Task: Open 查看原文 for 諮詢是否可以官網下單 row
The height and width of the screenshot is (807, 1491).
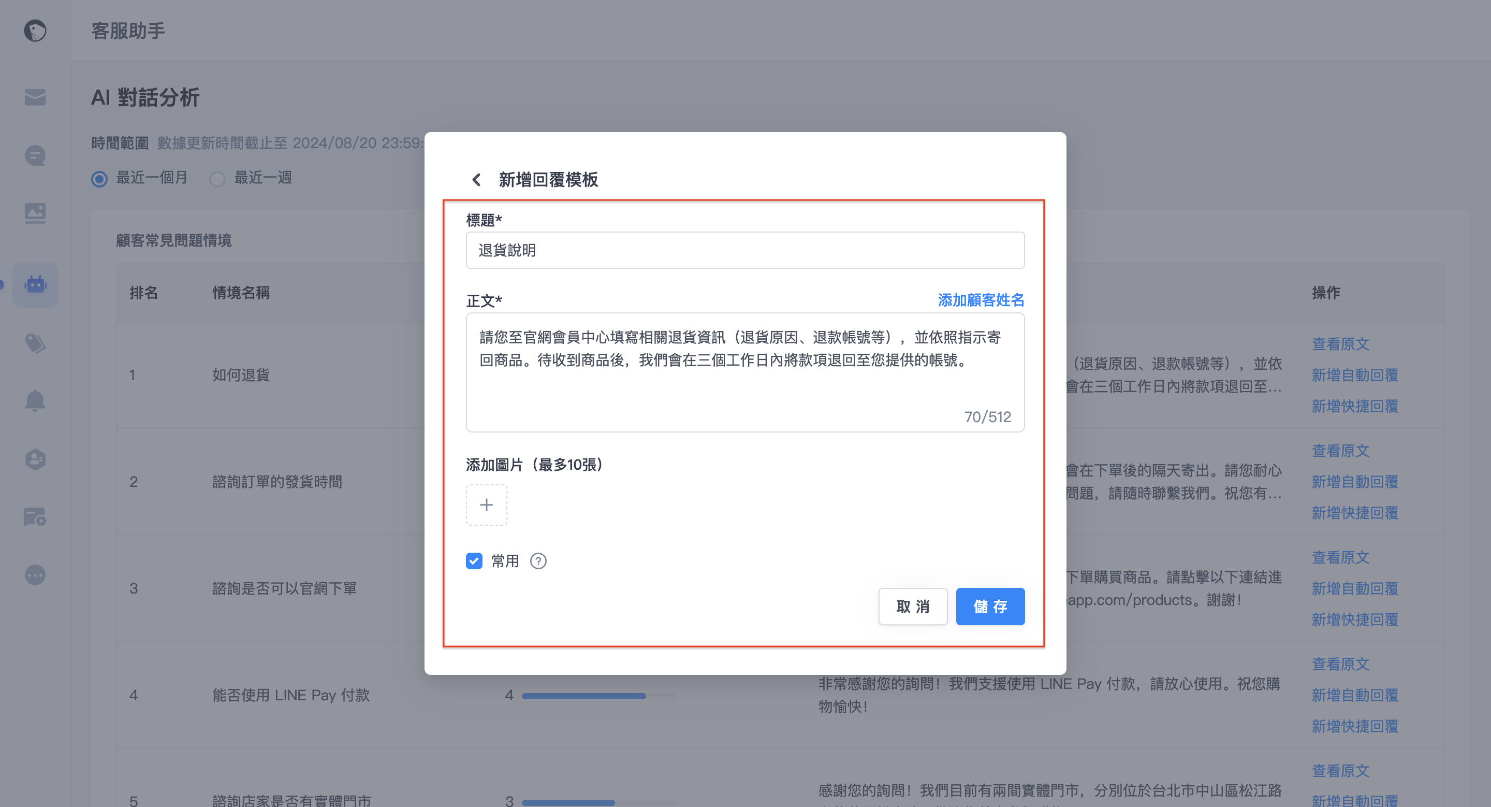Action: pyautogui.click(x=1340, y=557)
